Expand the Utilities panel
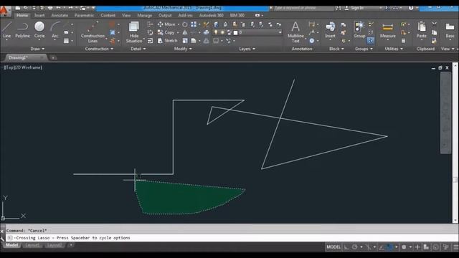Viewport: 459px width, 258px height. [x=394, y=49]
